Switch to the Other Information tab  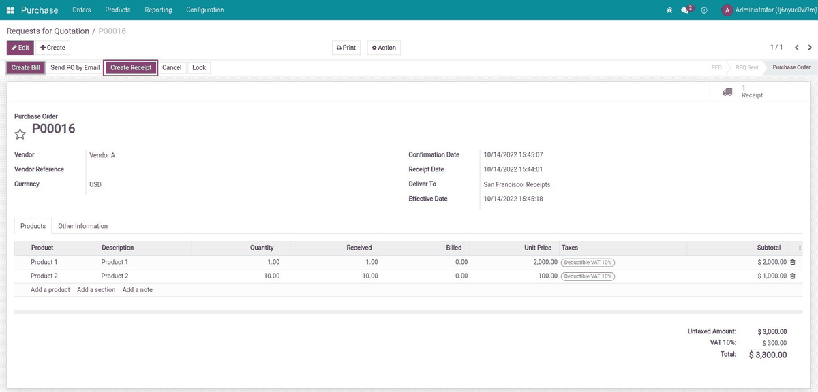[82, 226]
